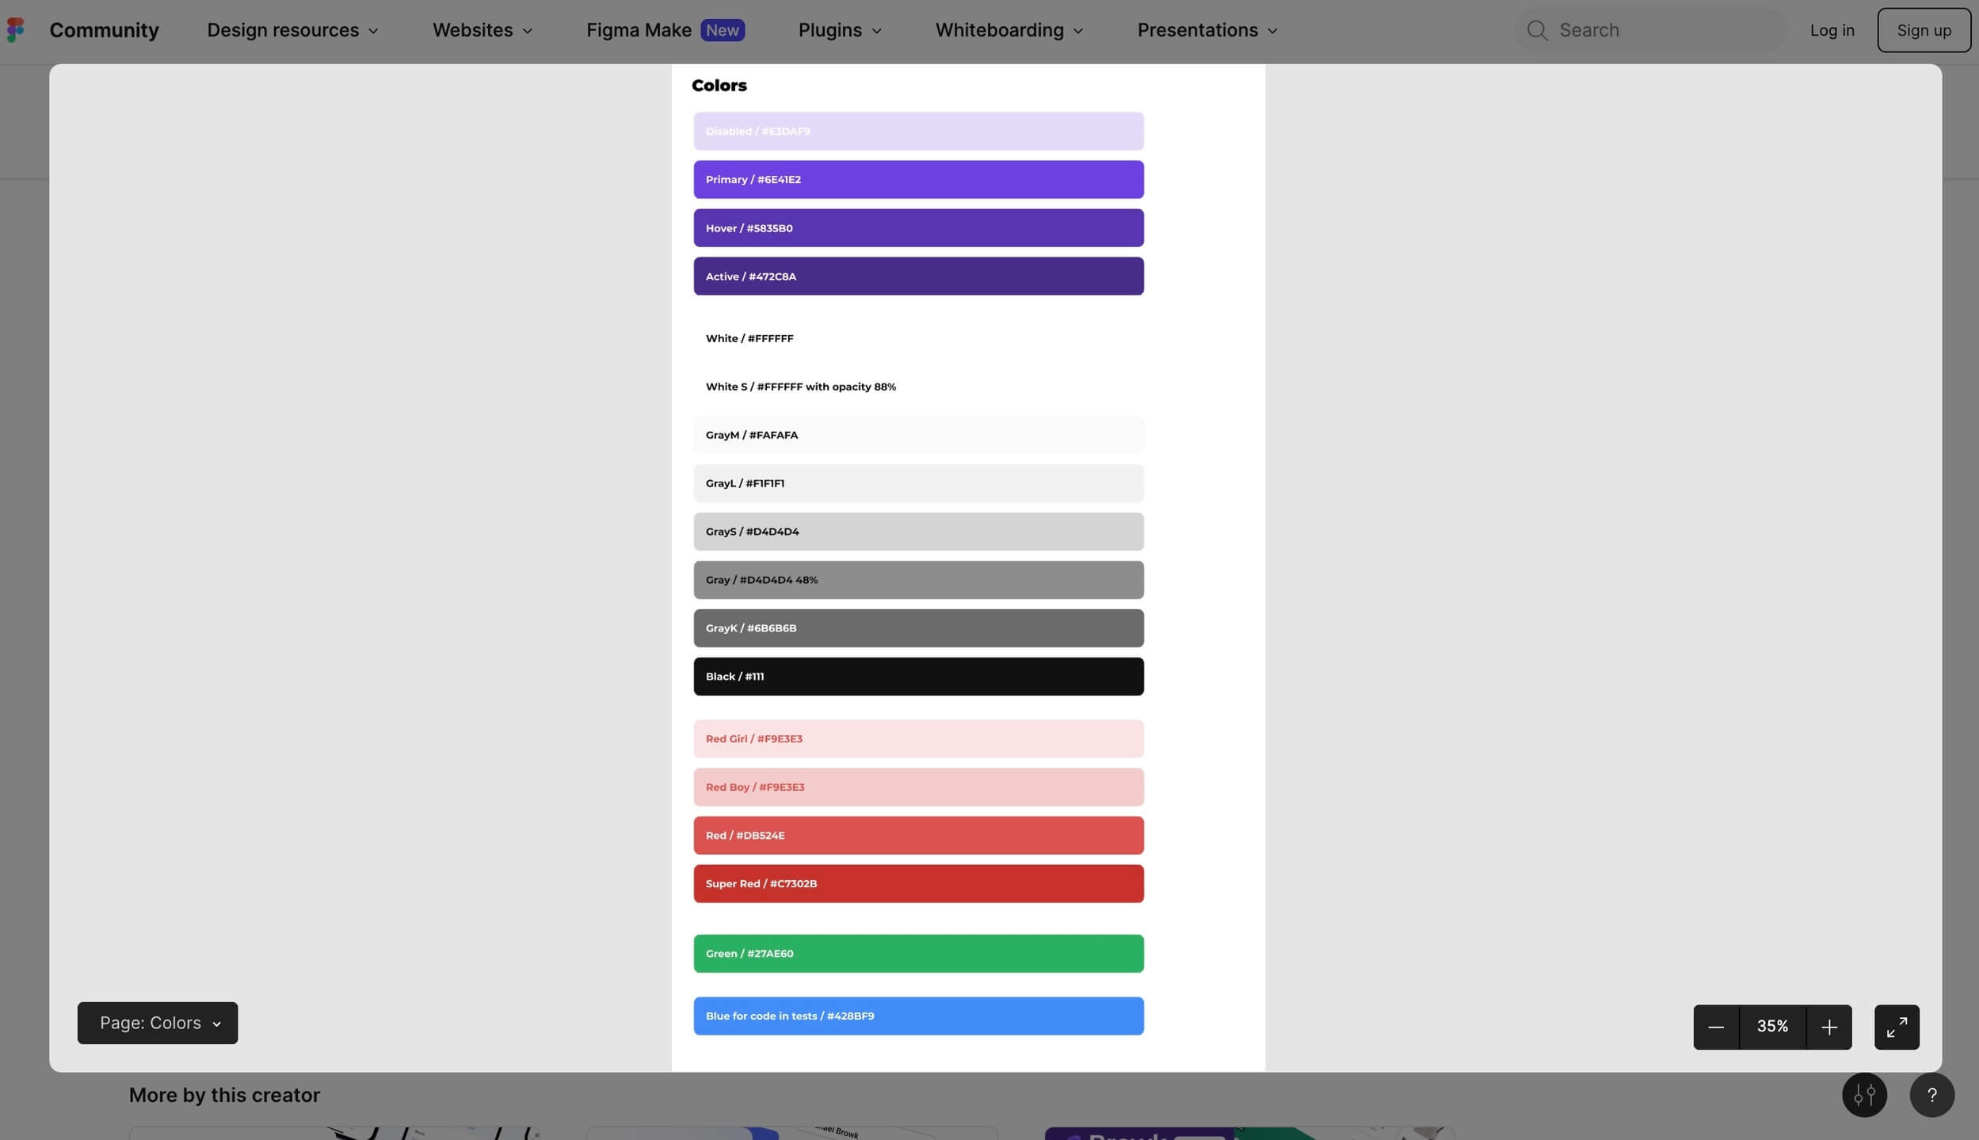Click the 35% zoom level indicator
Screen dimensions: 1979x1140
(1772, 1027)
